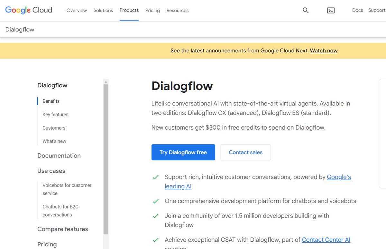
Task: Open the Pricing sidebar section
Action: point(47,245)
